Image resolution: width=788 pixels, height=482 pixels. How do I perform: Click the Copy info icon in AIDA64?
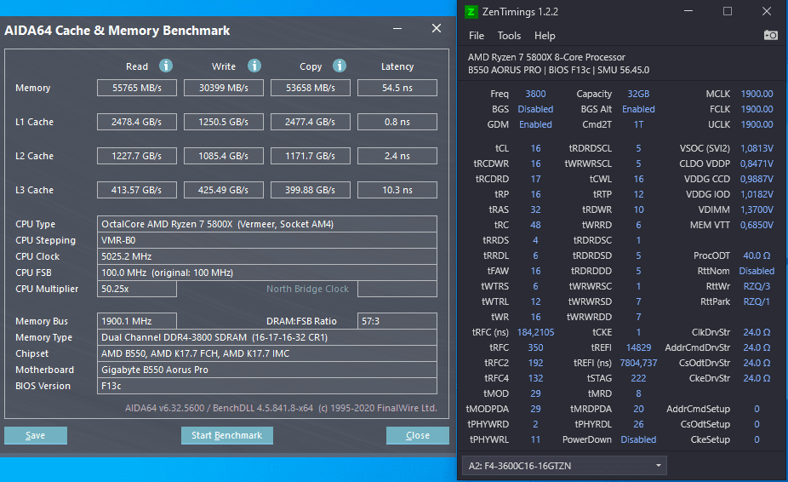(340, 66)
